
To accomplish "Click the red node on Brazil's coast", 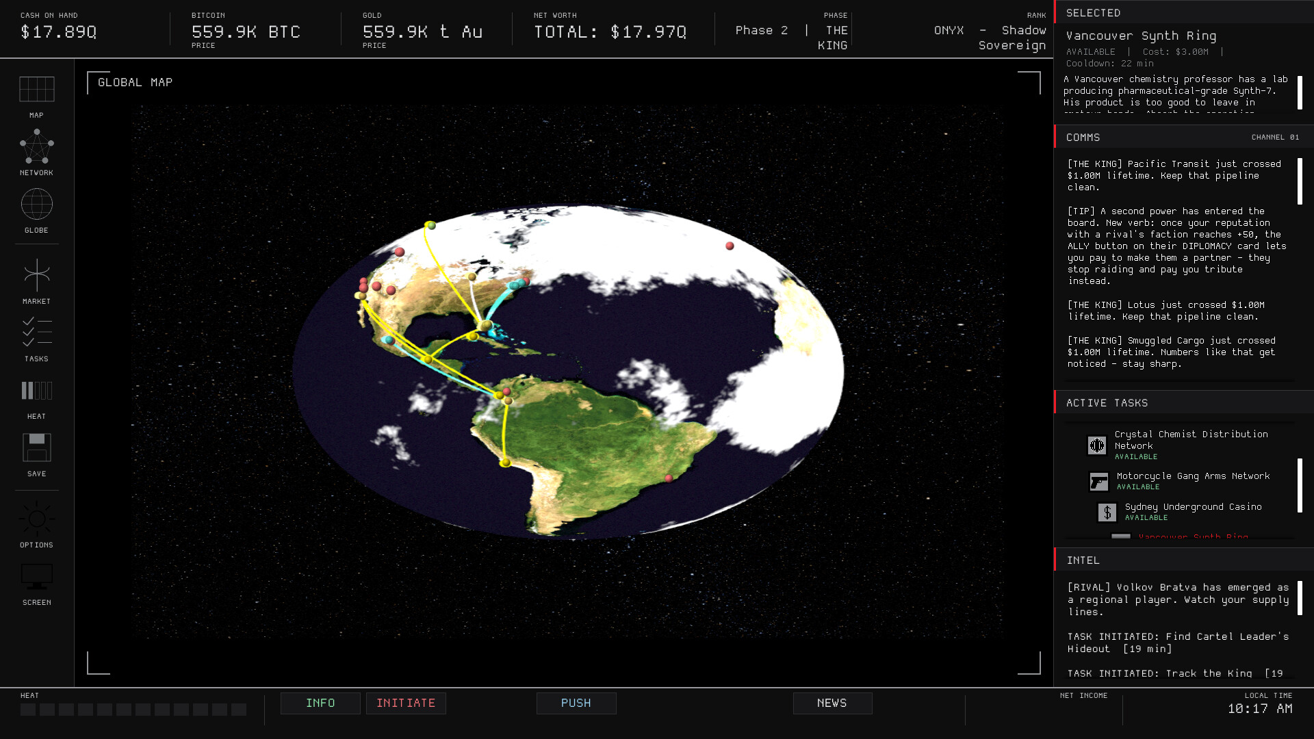I will coord(669,478).
